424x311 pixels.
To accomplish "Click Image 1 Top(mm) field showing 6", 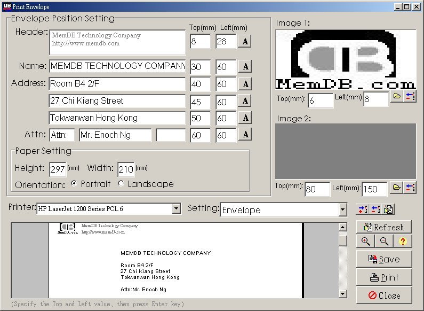I will click(321, 100).
